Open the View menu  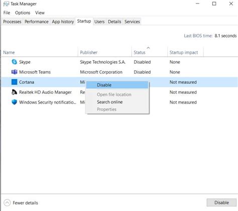tap(40, 13)
